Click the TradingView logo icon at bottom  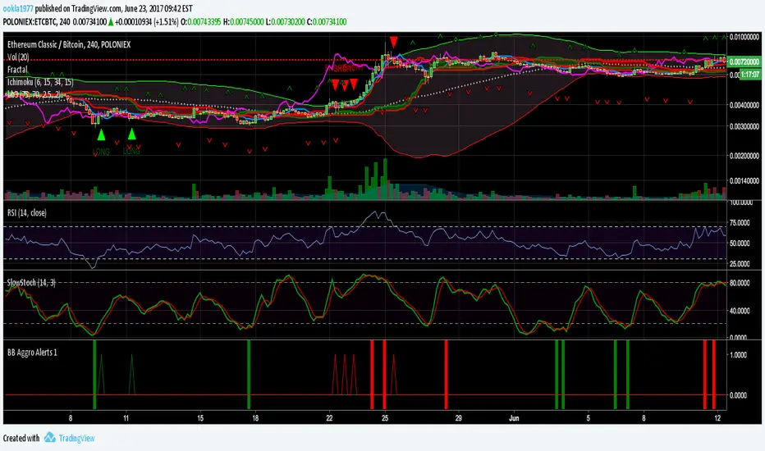(x=50, y=437)
